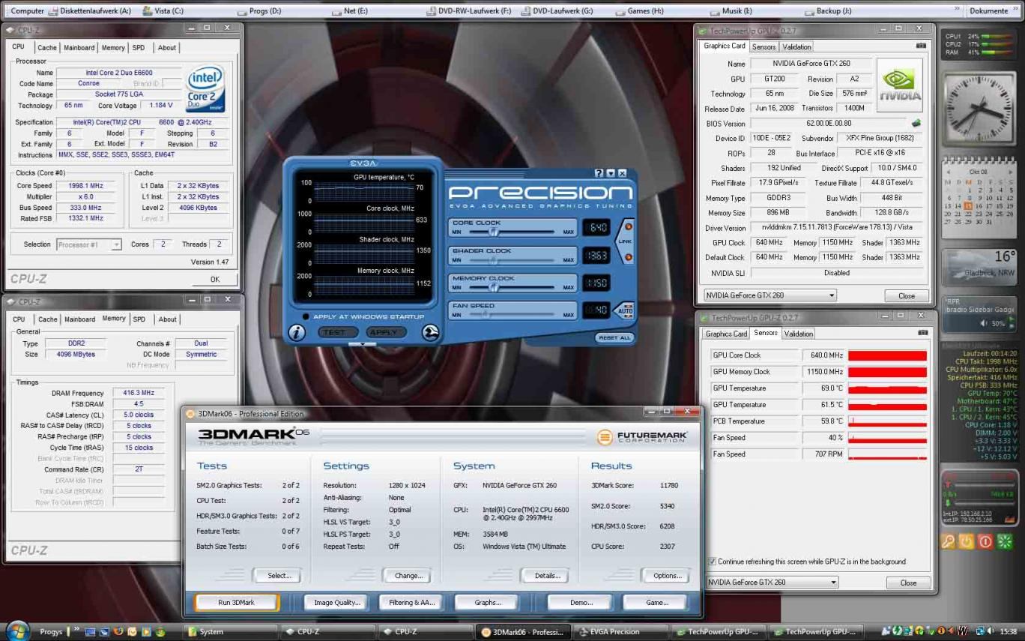Viewport: 1025px width, 641px height.
Task: Click the Change... settings button in 3DMark06
Action: [408, 576]
